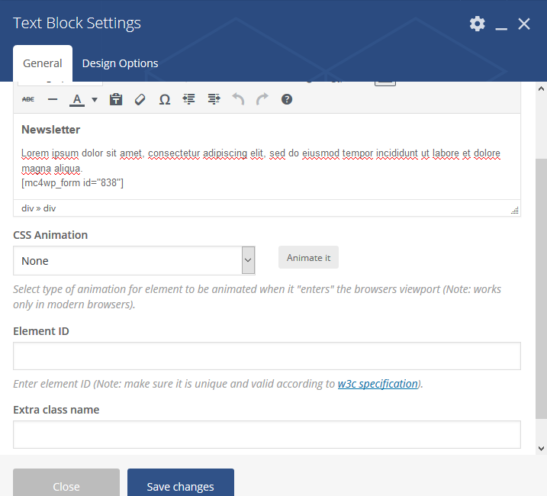Increase the paragraph indent
Image resolution: width=547 pixels, height=496 pixels.
tap(214, 99)
